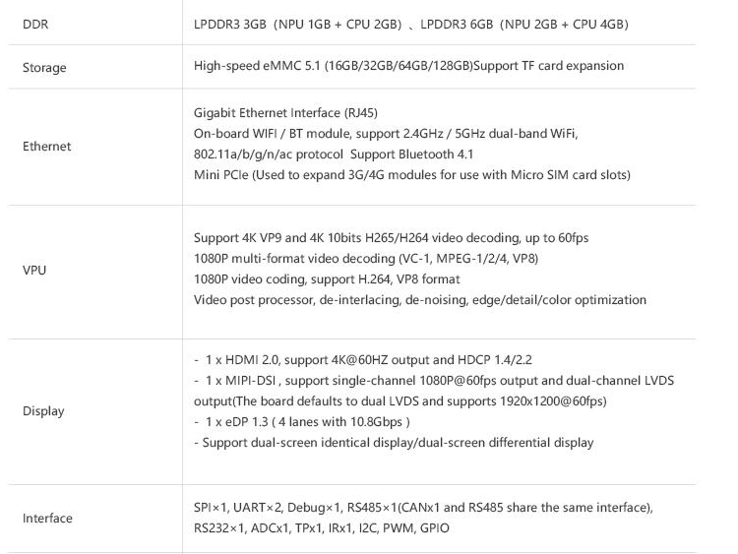Image resolution: width=738 pixels, height=554 pixels.
Task: Select the Ethernet row label
Action: pos(46,147)
